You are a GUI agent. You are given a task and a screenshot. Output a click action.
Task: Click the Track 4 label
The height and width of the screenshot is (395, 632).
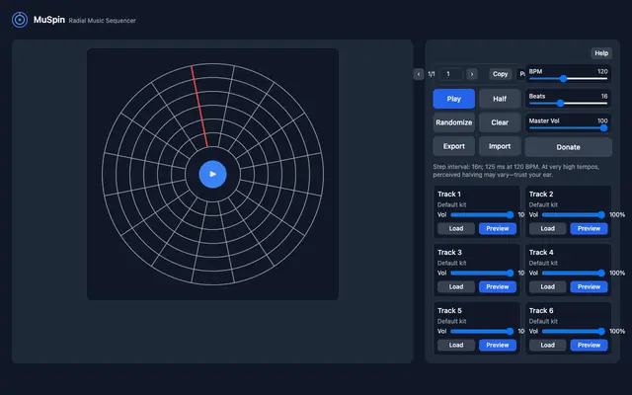(541, 253)
